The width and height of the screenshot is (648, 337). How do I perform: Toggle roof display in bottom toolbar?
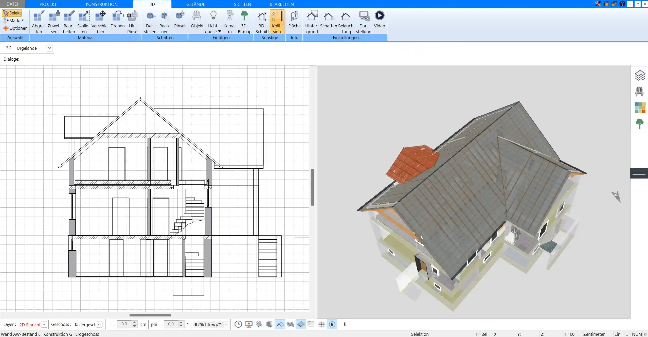[x=280, y=324]
